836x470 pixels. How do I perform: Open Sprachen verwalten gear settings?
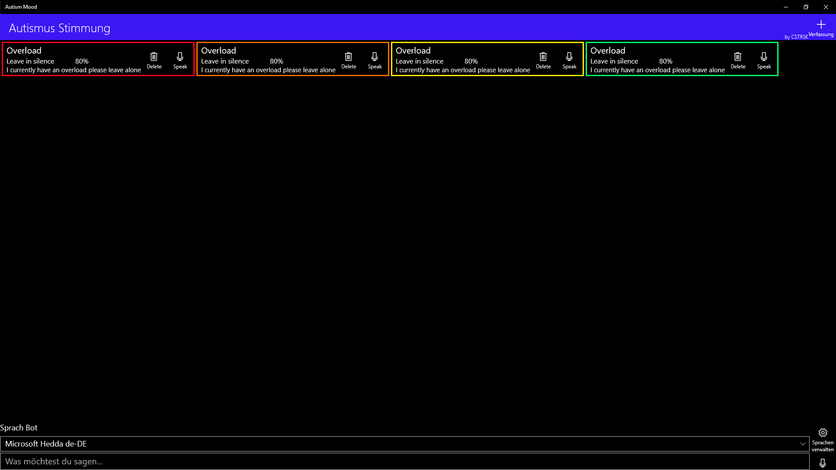click(823, 439)
